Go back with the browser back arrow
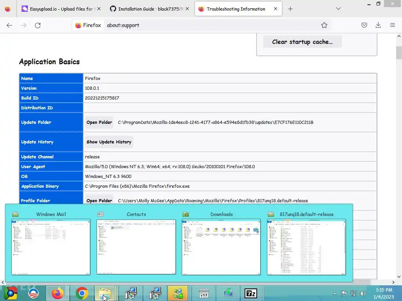402x301 pixels. pyautogui.click(x=9, y=25)
